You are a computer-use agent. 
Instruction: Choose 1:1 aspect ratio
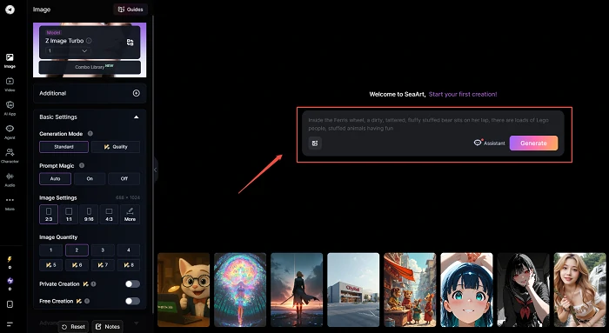click(x=69, y=214)
